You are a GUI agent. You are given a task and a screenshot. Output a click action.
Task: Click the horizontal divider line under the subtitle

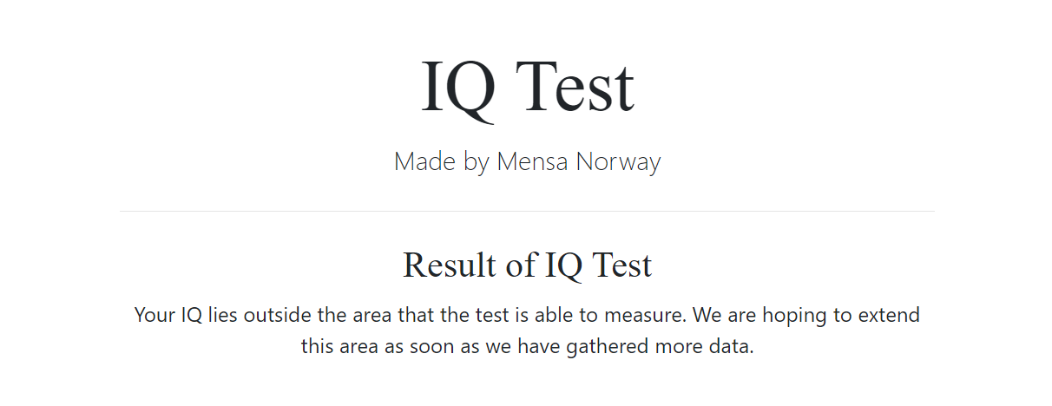click(527, 211)
